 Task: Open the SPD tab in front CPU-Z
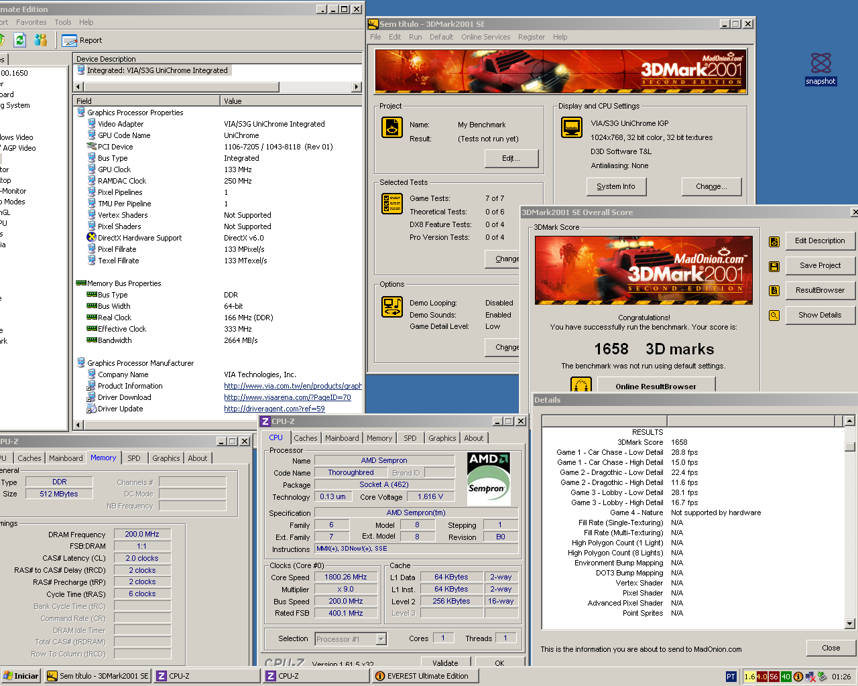(x=410, y=438)
